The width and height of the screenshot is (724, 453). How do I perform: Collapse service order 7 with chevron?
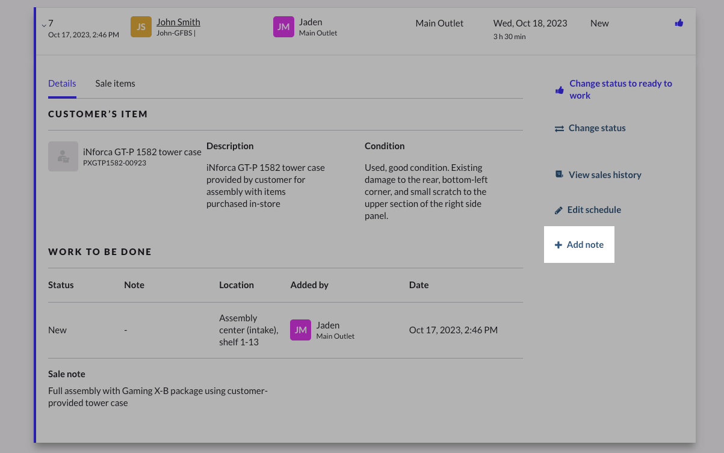[x=43, y=25]
